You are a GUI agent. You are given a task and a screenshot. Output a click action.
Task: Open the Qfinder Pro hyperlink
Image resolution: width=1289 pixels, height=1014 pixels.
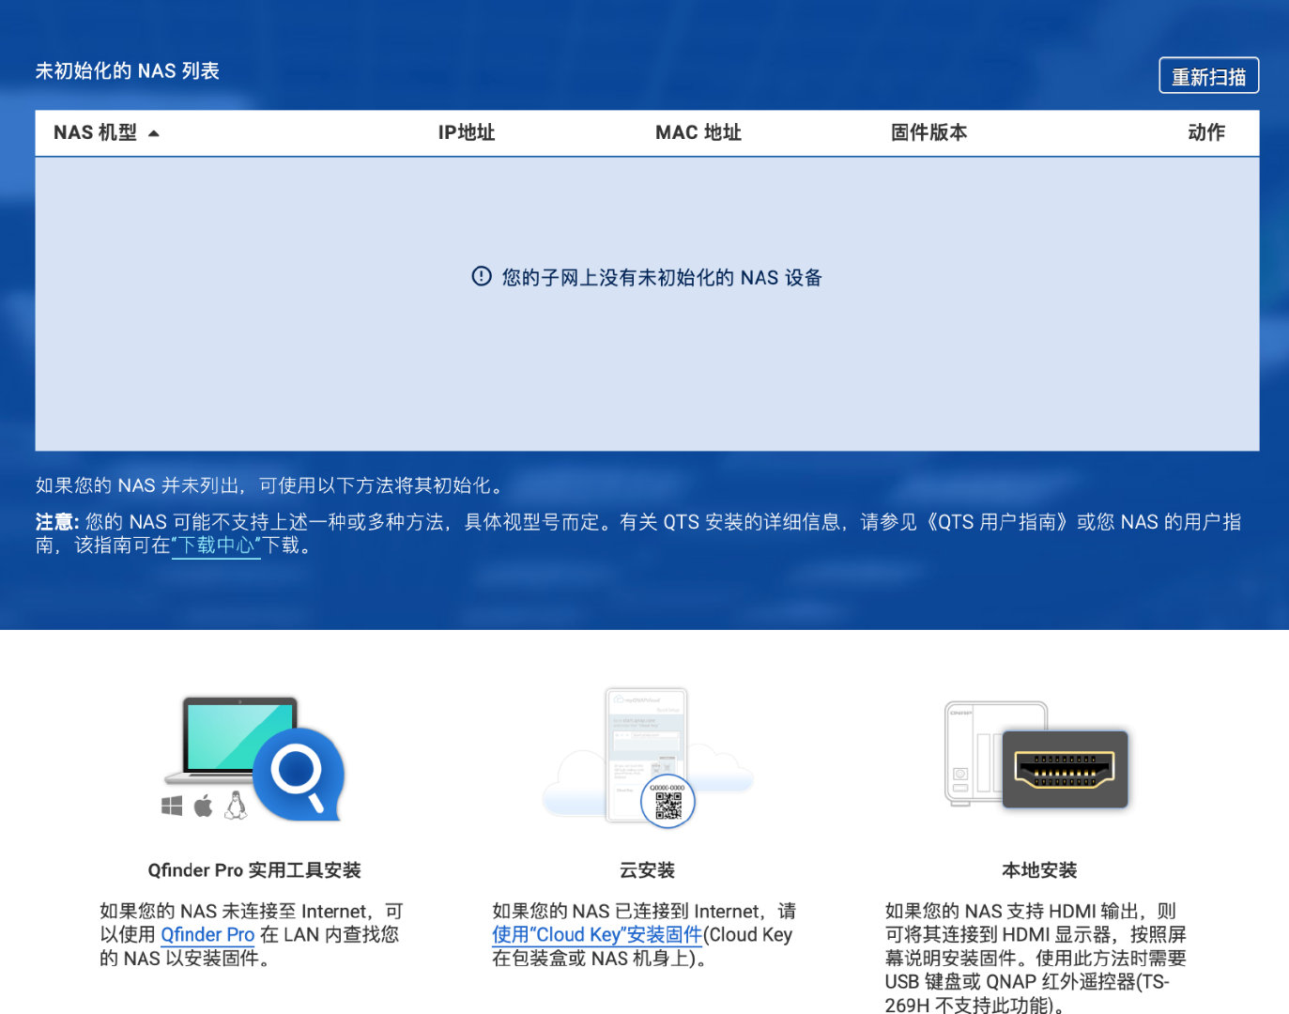[x=207, y=935]
